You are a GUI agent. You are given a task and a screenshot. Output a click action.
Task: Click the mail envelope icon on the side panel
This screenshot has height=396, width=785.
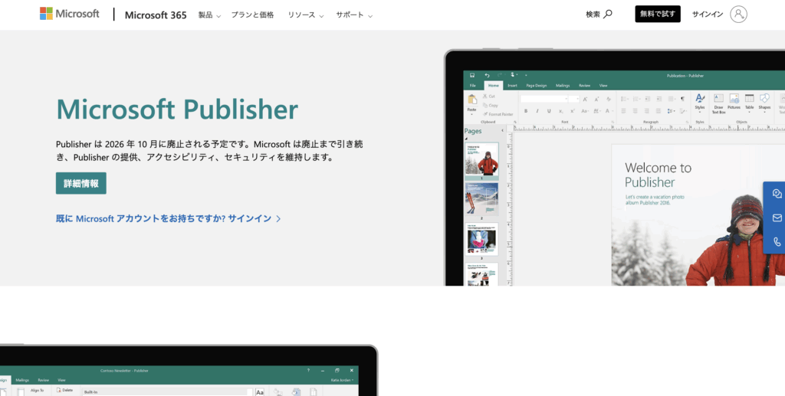click(777, 218)
